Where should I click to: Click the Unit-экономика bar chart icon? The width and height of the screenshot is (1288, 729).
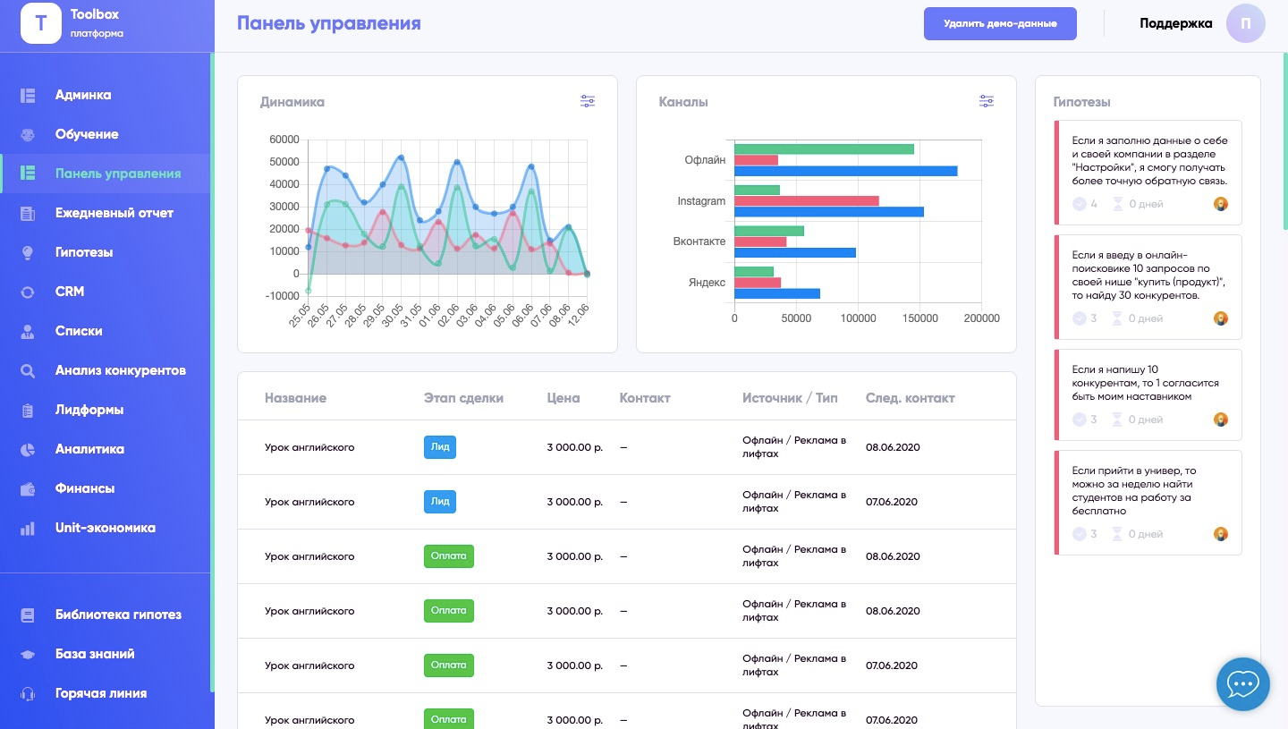pyautogui.click(x=28, y=528)
